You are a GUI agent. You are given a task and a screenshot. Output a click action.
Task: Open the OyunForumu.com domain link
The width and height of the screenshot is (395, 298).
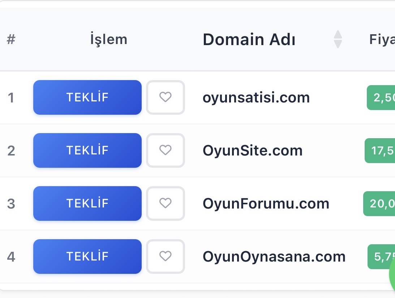click(x=266, y=204)
